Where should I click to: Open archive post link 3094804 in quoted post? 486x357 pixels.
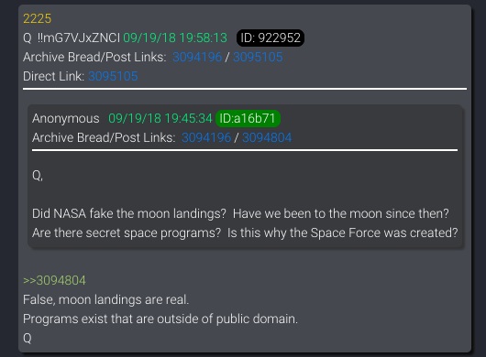267,137
